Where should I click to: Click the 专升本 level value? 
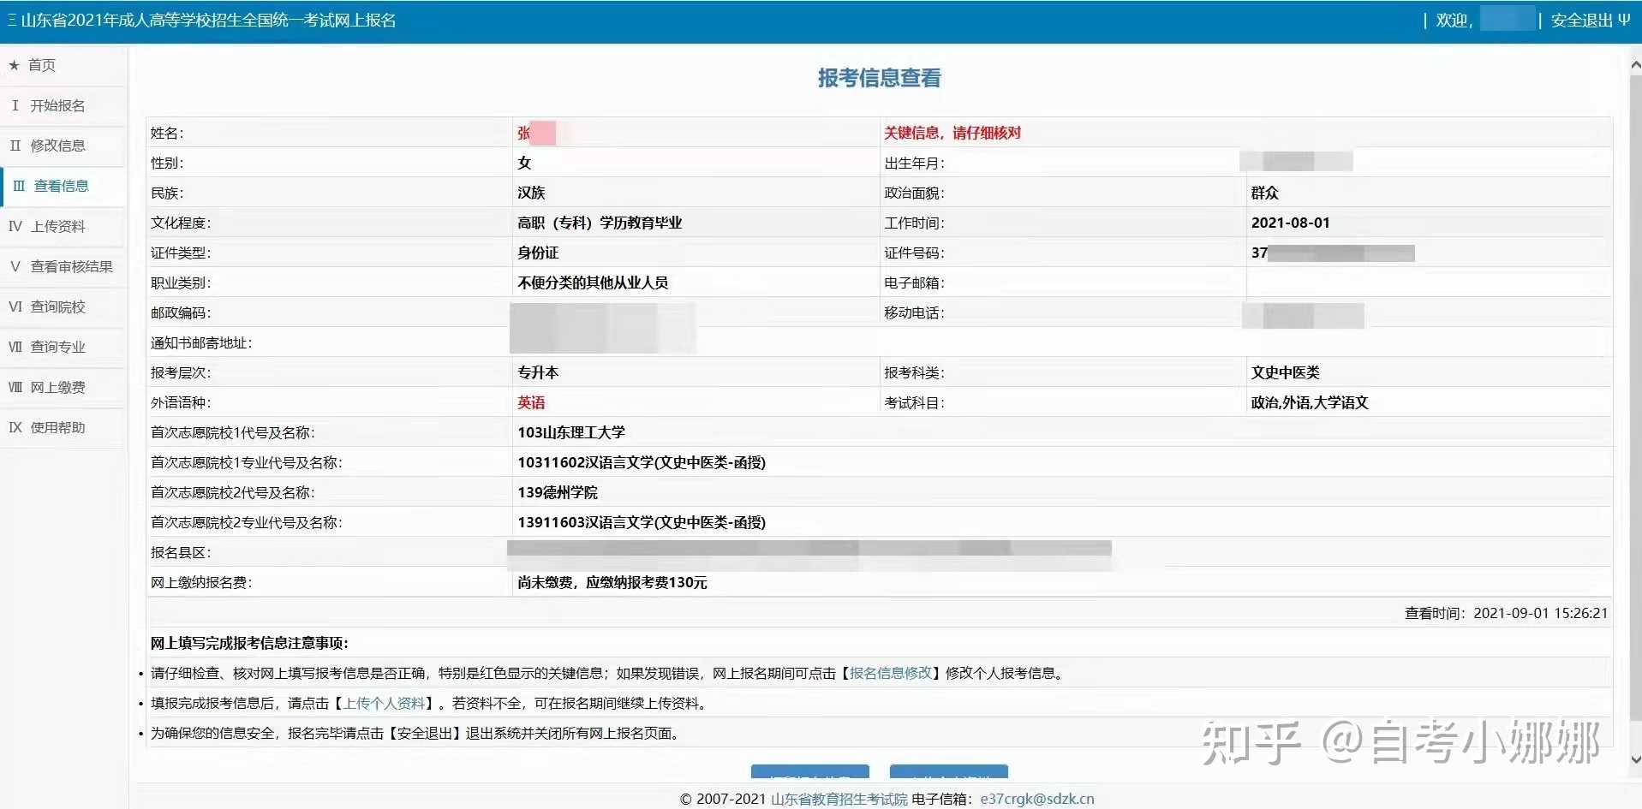click(538, 372)
